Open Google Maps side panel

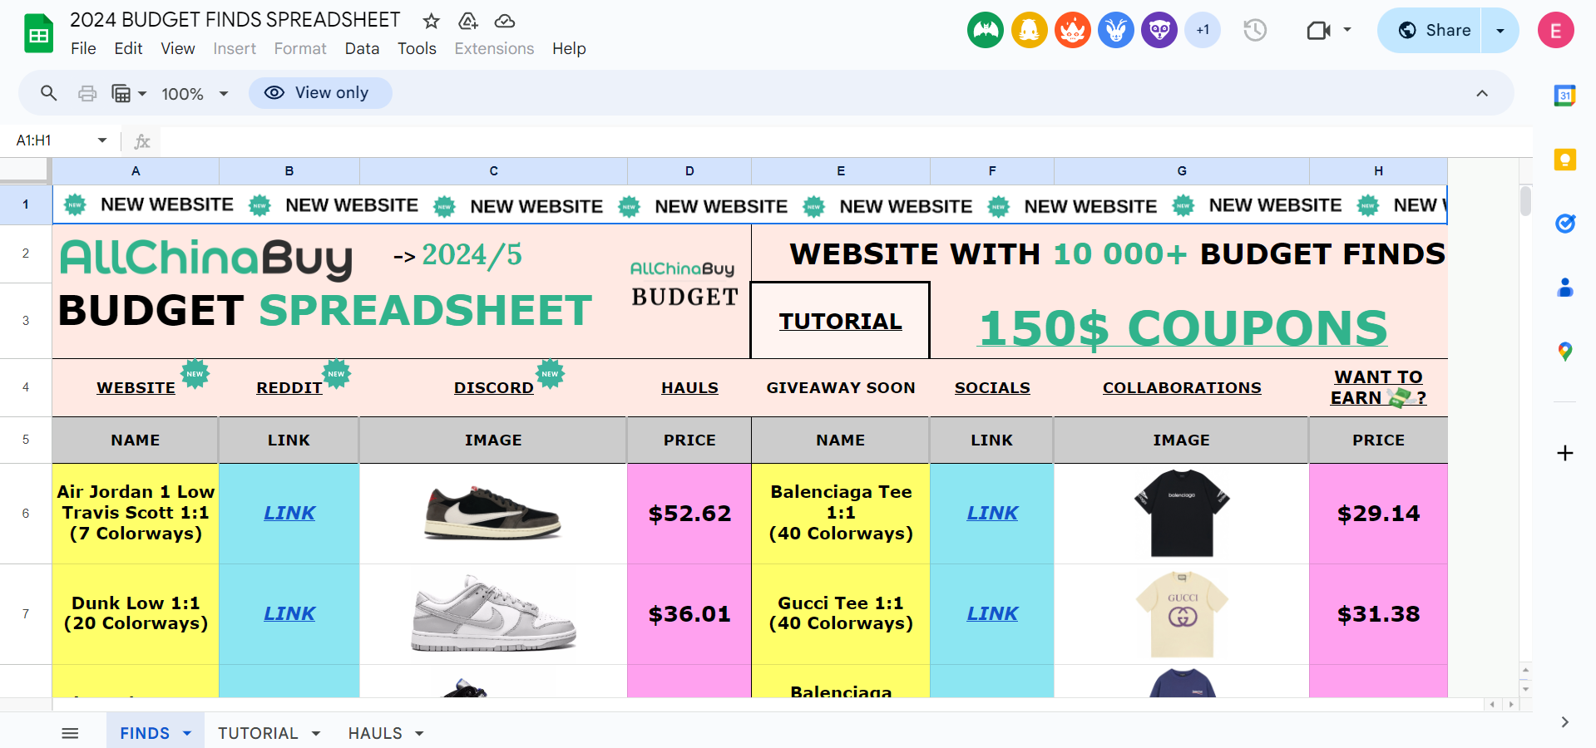click(x=1564, y=352)
